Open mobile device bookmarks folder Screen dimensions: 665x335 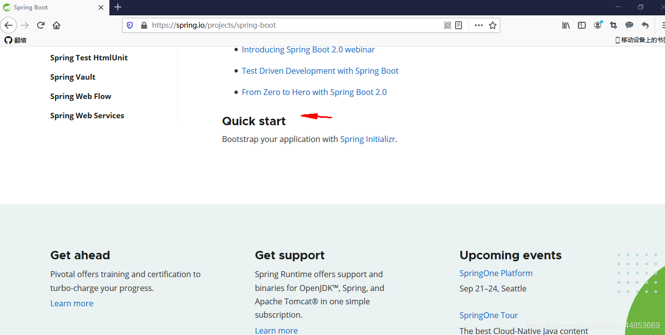(640, 40)
